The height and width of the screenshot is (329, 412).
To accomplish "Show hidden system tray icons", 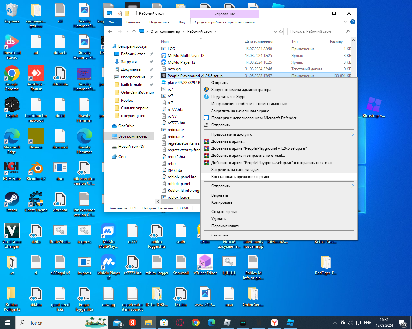I will pyautogui.click(x=335, y=323).
